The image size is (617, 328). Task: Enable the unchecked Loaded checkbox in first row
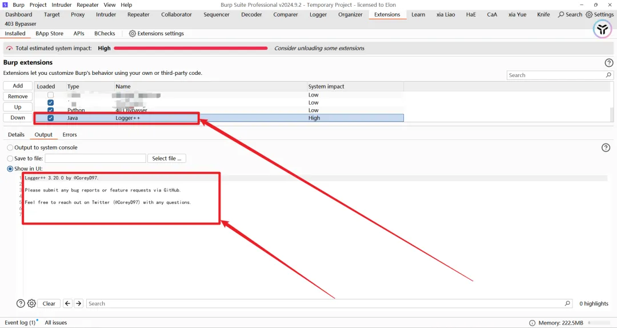[50, 95]
